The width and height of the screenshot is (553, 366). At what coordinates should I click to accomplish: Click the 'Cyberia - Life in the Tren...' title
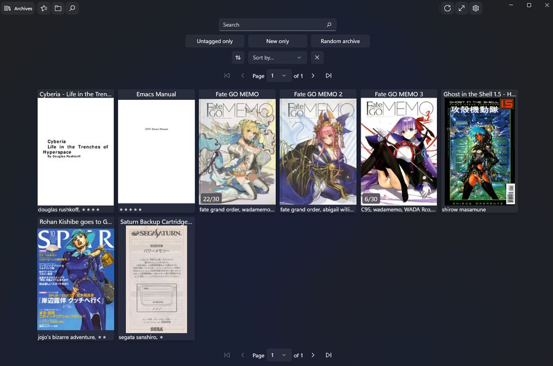(76, 94)
